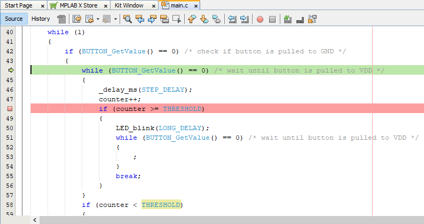This screenshot has width=424, height=224.
Task: Click Find Next Occurrence arrow icon
Action: pyautogui.click(x=152, y=19)
